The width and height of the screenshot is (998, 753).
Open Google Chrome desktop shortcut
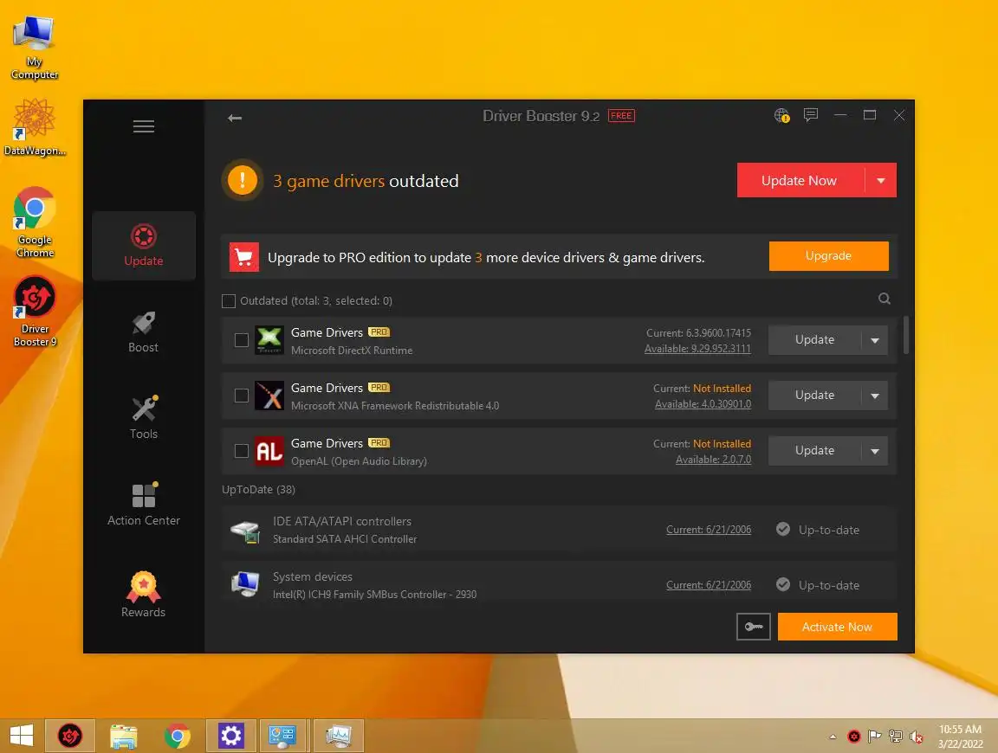pyautogui.click(x=35, y=222)
